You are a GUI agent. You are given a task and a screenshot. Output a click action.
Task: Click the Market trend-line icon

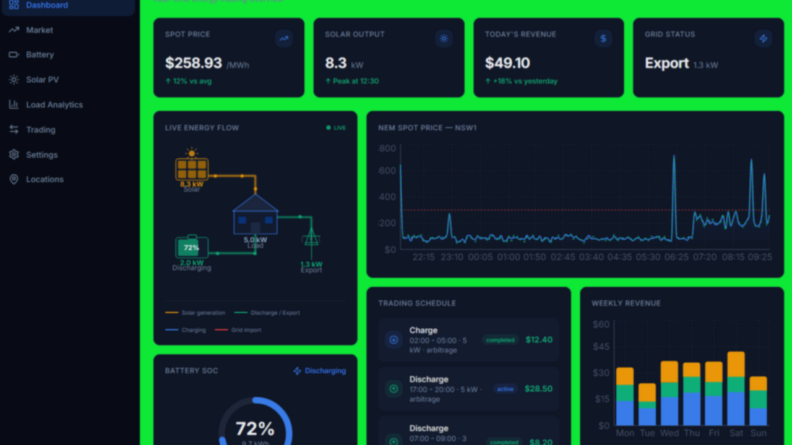point(14,30)
